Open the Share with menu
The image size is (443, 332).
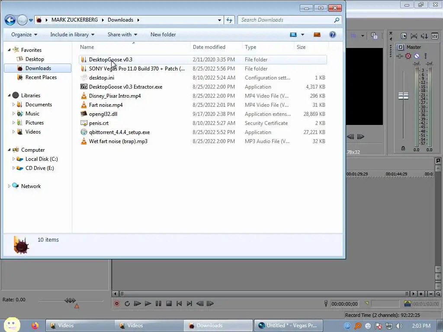click(x=122, y=35)
